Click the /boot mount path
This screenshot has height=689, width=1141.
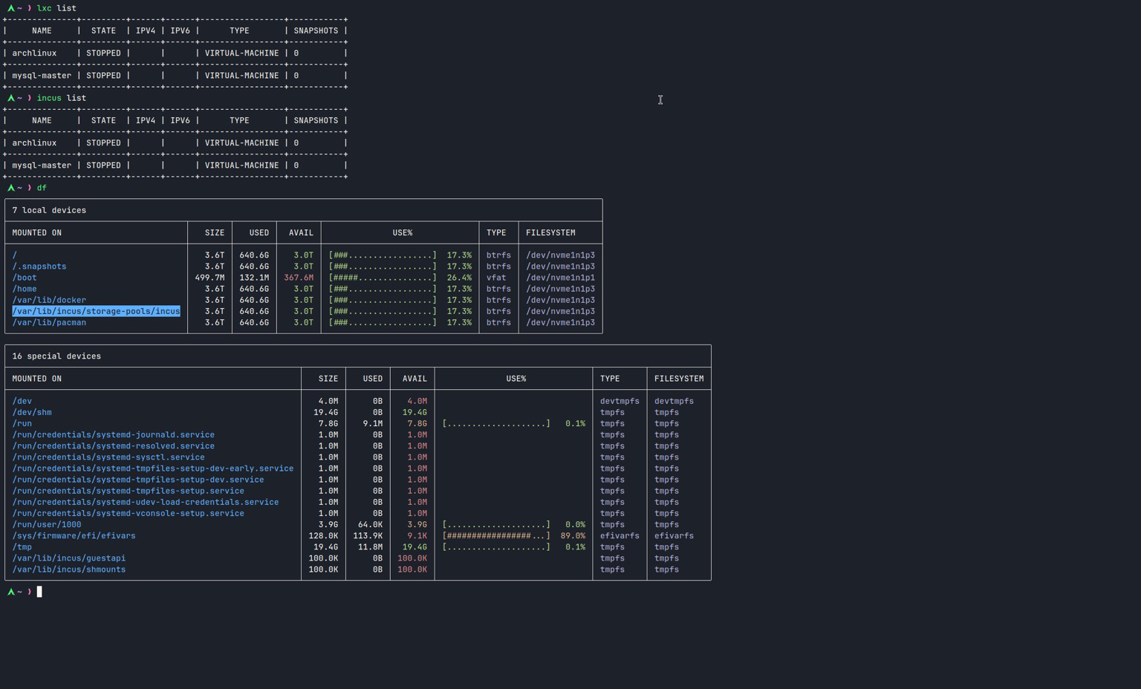point(25,278)
